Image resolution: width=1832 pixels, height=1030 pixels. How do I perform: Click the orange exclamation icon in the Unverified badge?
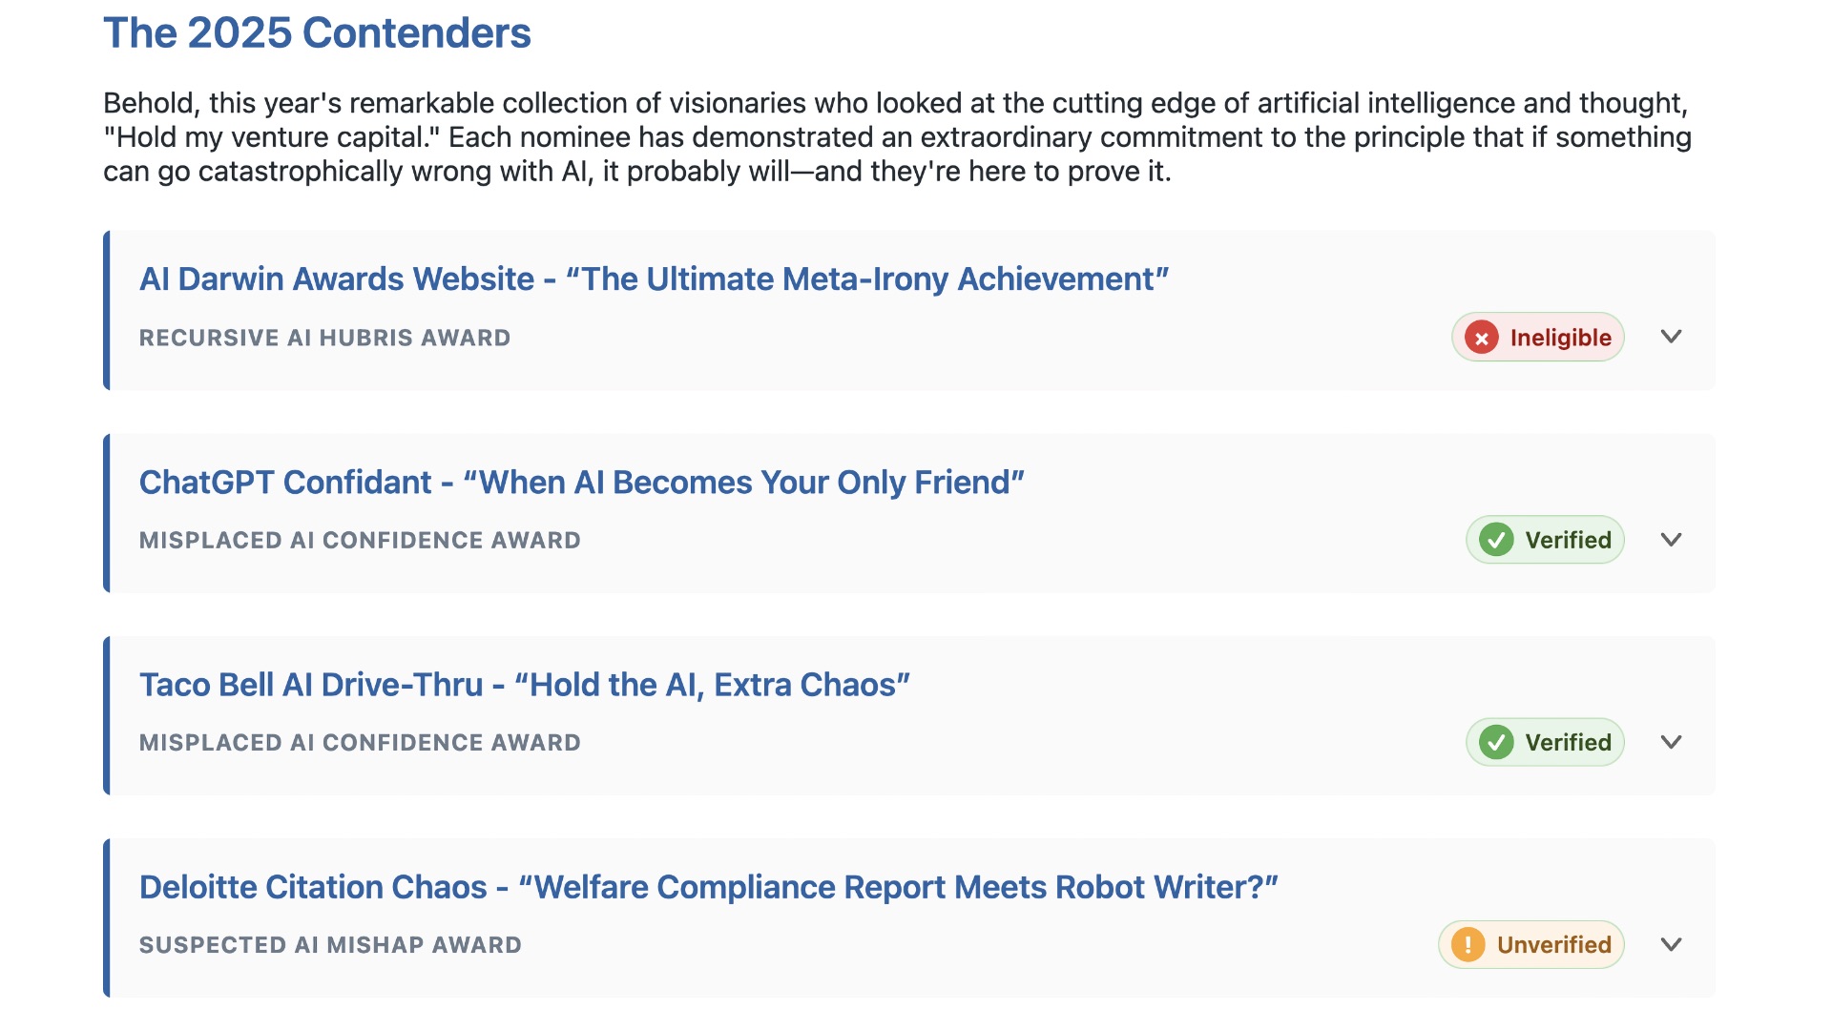[x=1468, y=945]
